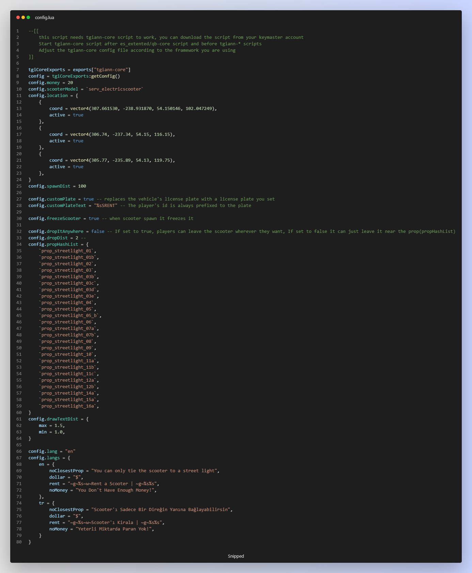Click 'min = 1.0,' line
This screenshot has width=472, height=573.
click(x=52, y=432)
